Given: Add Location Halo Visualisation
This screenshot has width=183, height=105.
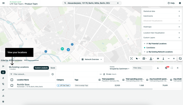Looking at the screenshot, I should click(x=179, y=33).
